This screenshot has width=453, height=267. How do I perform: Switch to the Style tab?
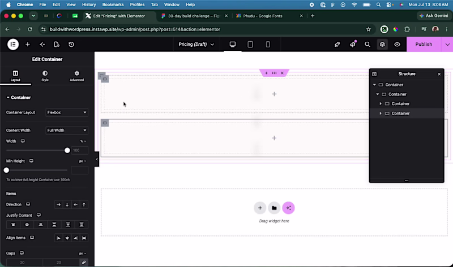click(45, 76)
